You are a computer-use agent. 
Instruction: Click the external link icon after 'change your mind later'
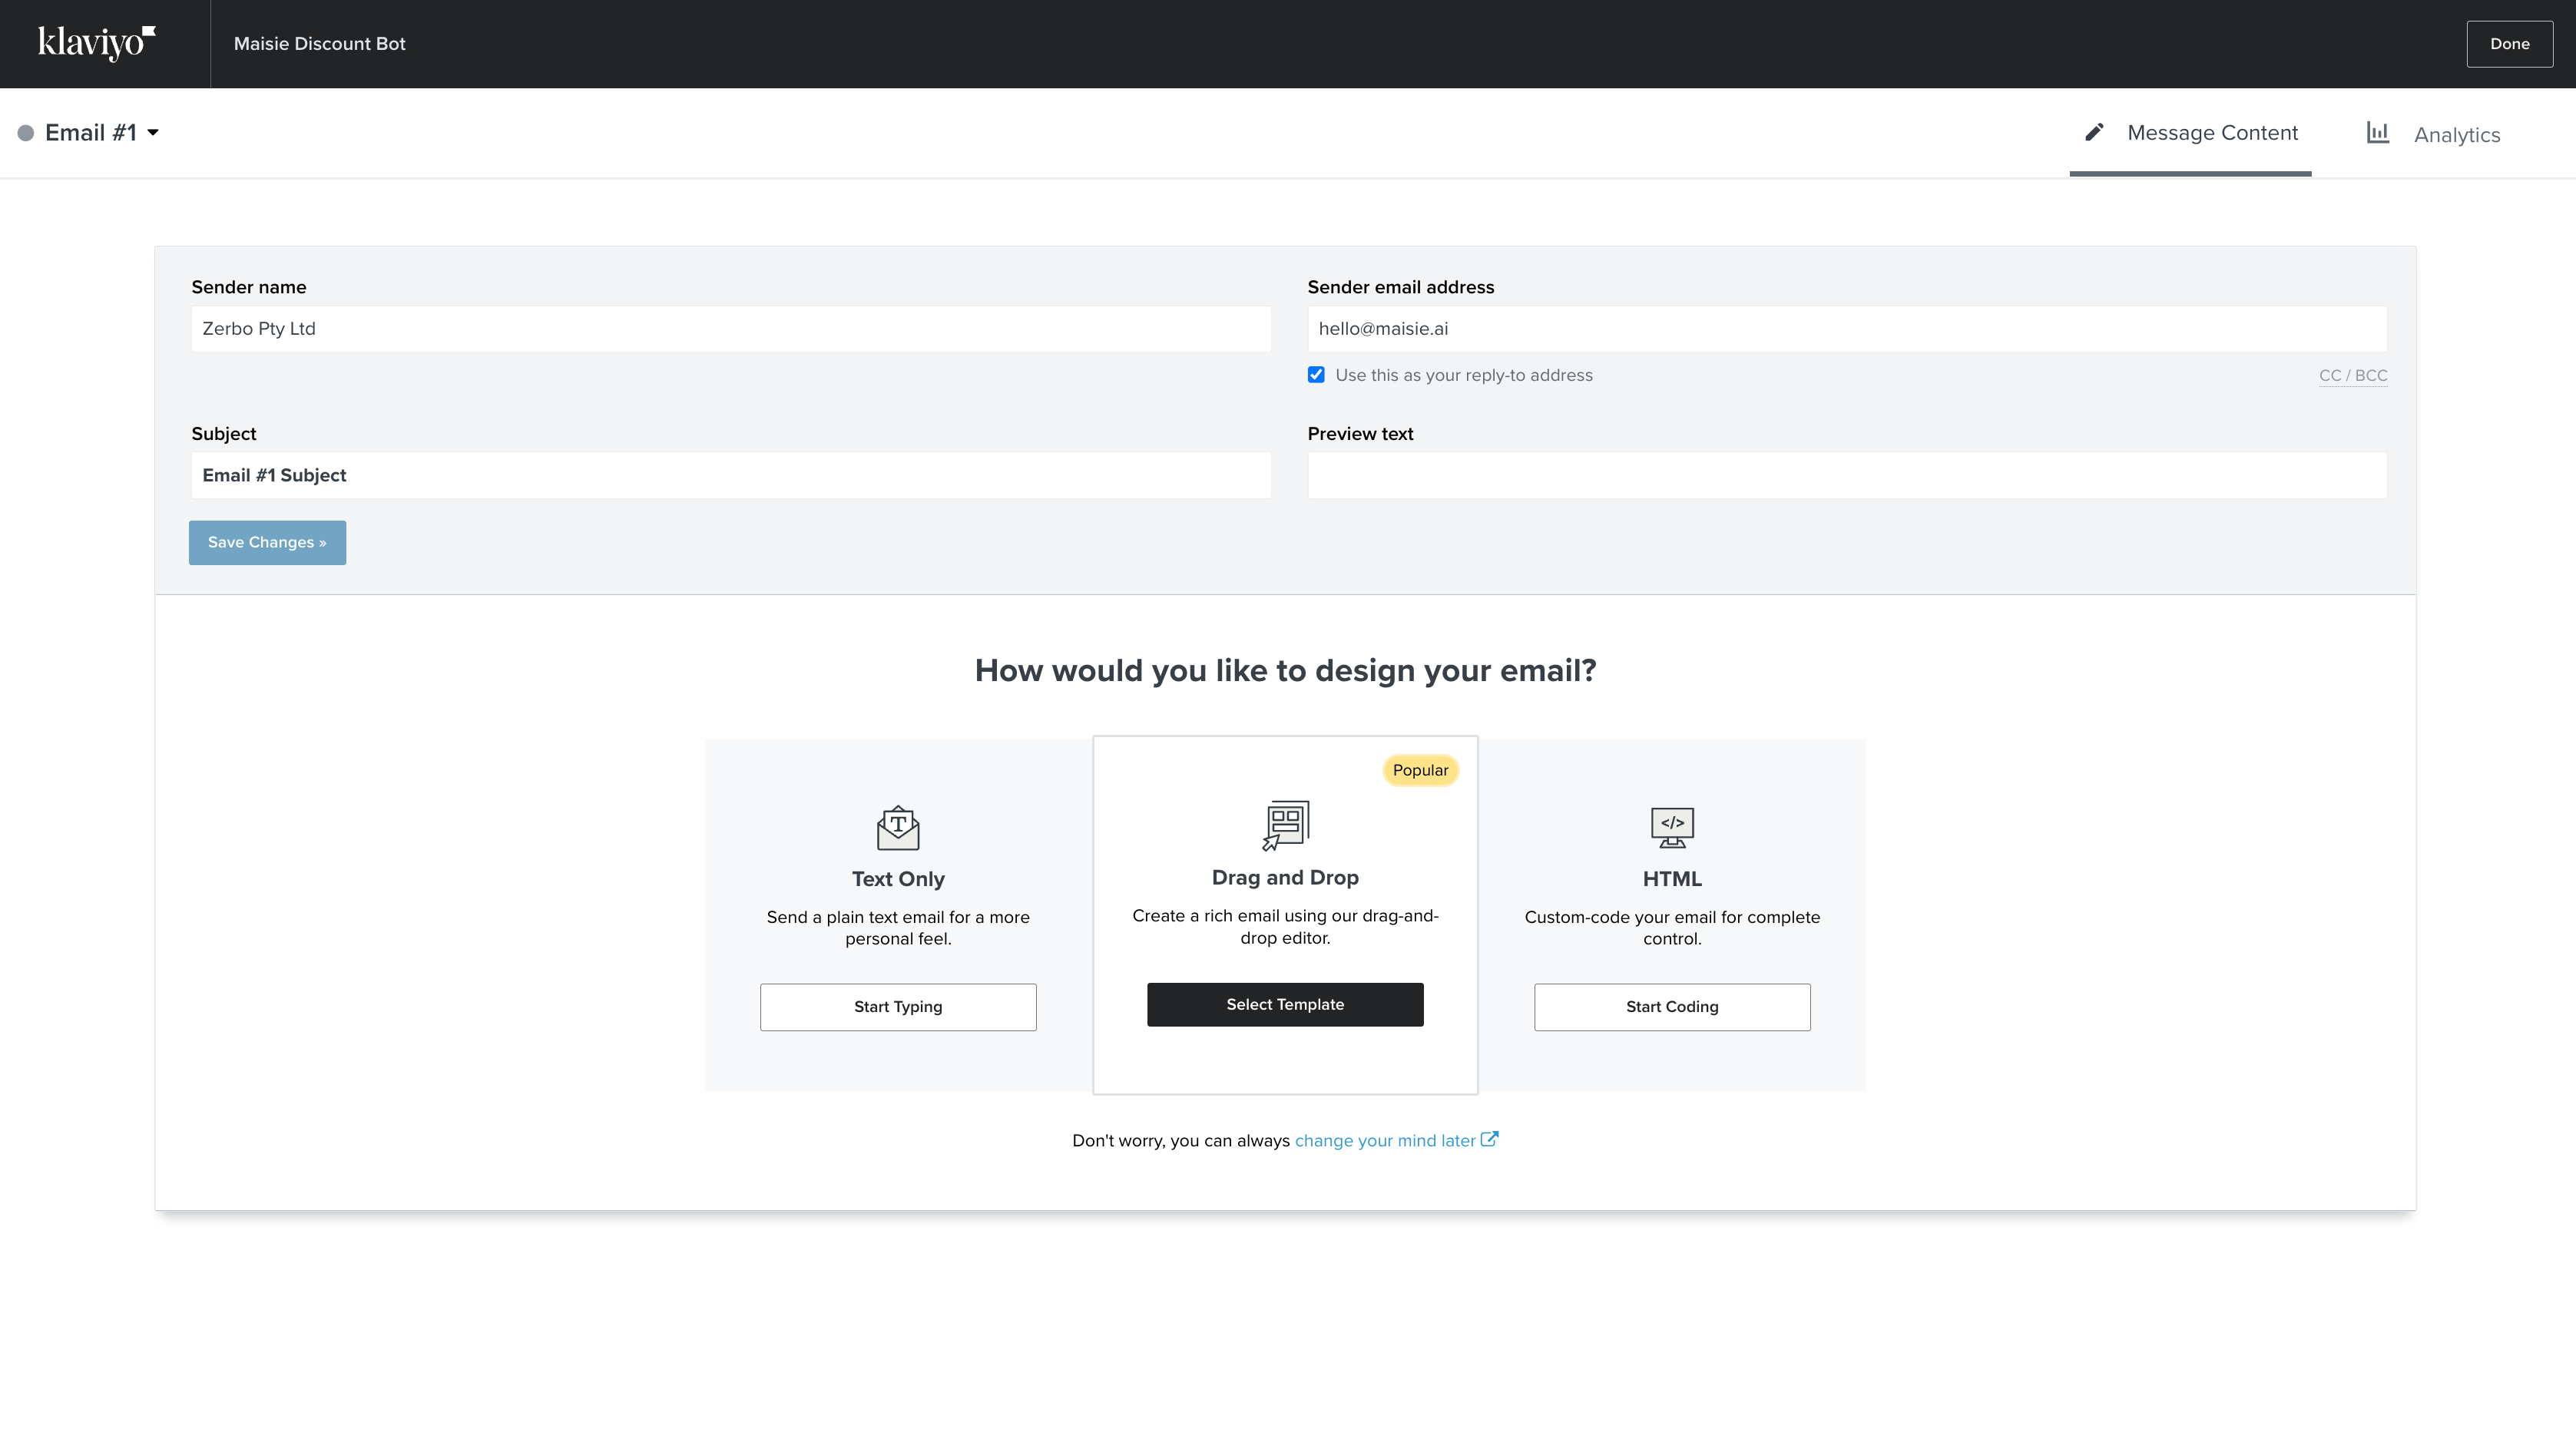click(1490, 1138)
